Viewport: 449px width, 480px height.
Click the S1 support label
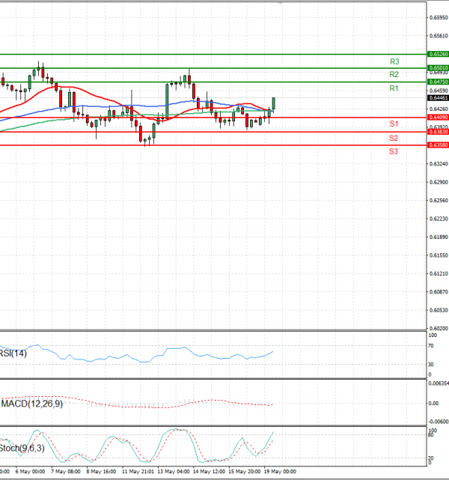point(394,124)
